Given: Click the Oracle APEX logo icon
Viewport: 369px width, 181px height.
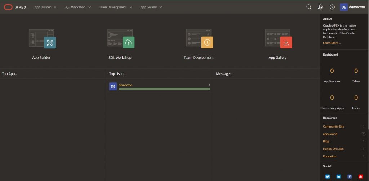Looking at the screenshot, I should 8,7.
